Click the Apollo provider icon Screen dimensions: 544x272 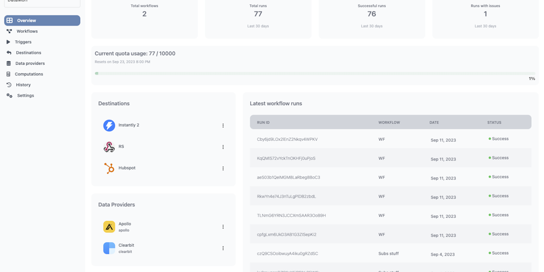(x=109, y=227)
